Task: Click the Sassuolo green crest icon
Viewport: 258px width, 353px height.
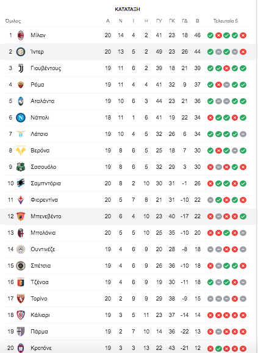Action: pyautogui.click(x=21, y=167)
